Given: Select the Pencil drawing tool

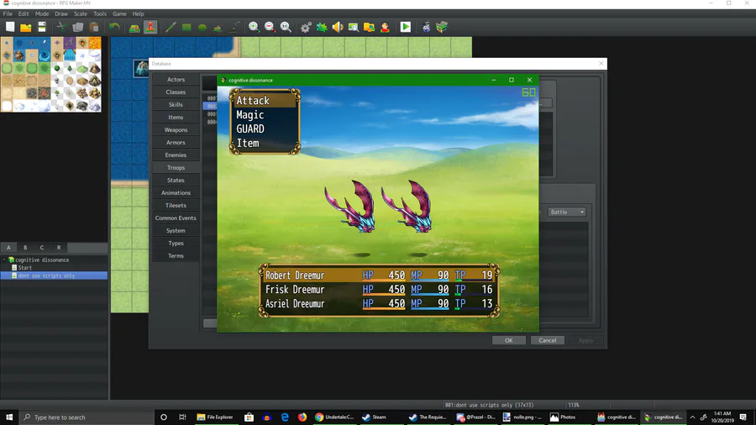Looking at the screenshot, I should (171, 27).
